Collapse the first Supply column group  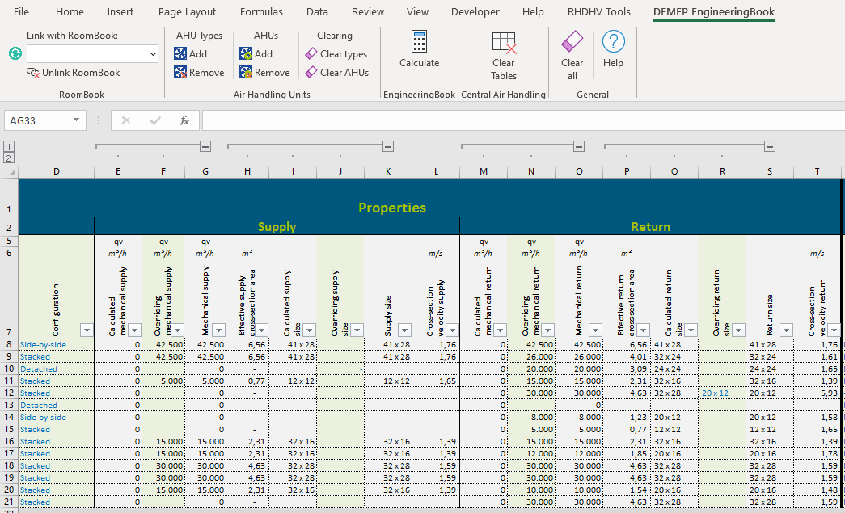(205, 146)
